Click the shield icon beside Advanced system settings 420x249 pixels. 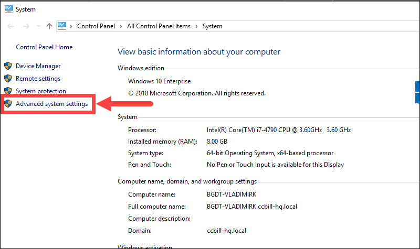click(8, 103)
